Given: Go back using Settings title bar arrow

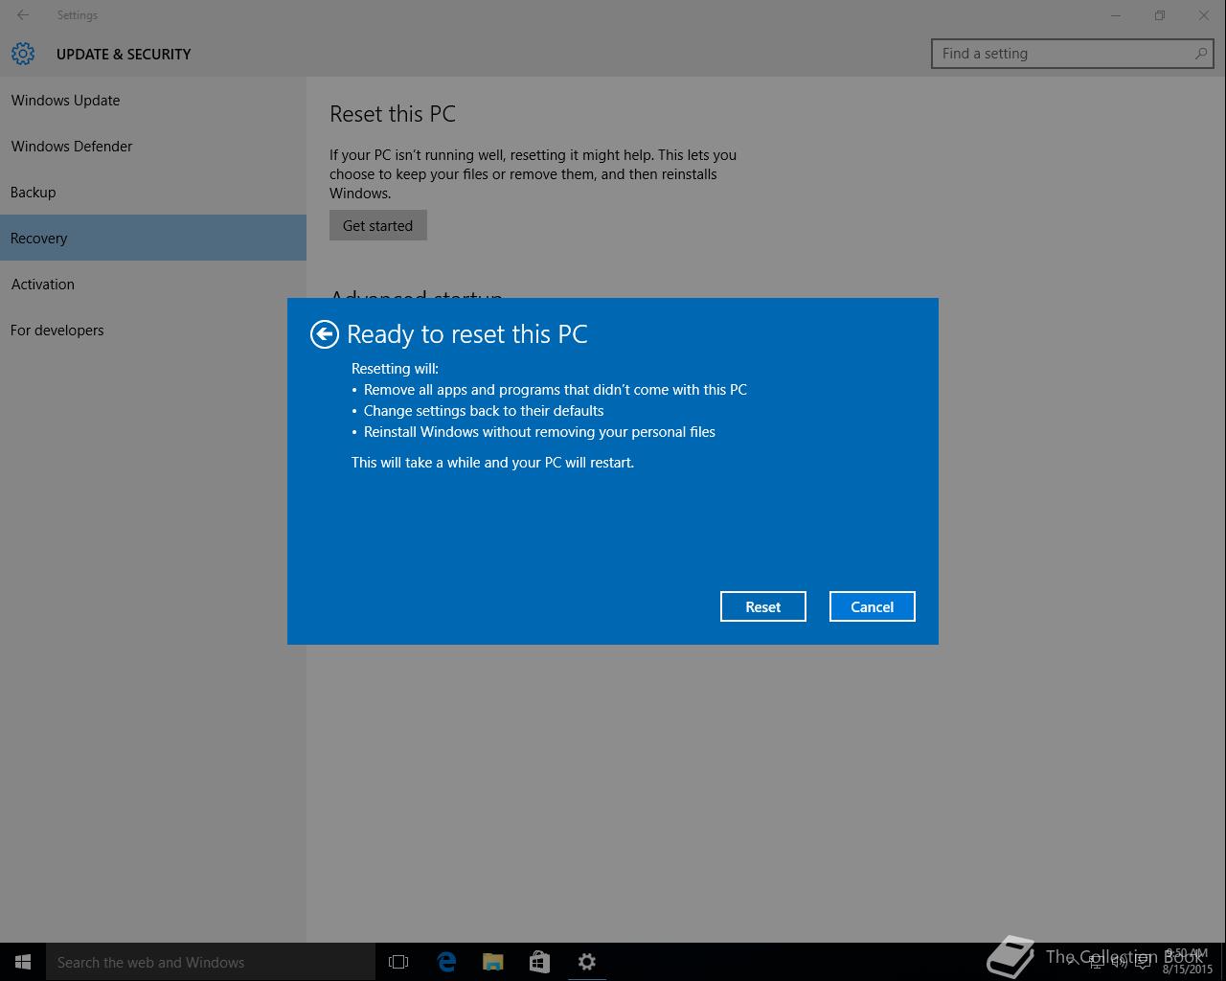Looking at the screenshot, I should [x=23, y=15].
